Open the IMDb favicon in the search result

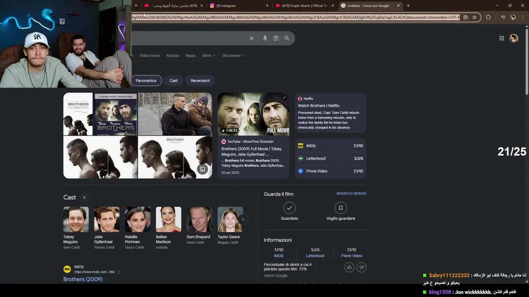tap(67, 269)
